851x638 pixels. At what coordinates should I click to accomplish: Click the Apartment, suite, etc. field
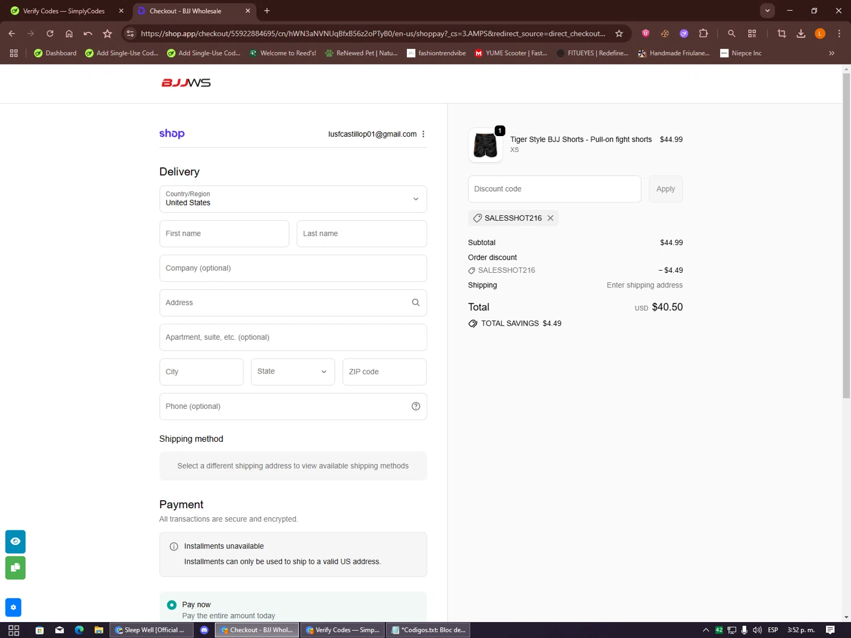pyautogui.click(x=293, y=337)
